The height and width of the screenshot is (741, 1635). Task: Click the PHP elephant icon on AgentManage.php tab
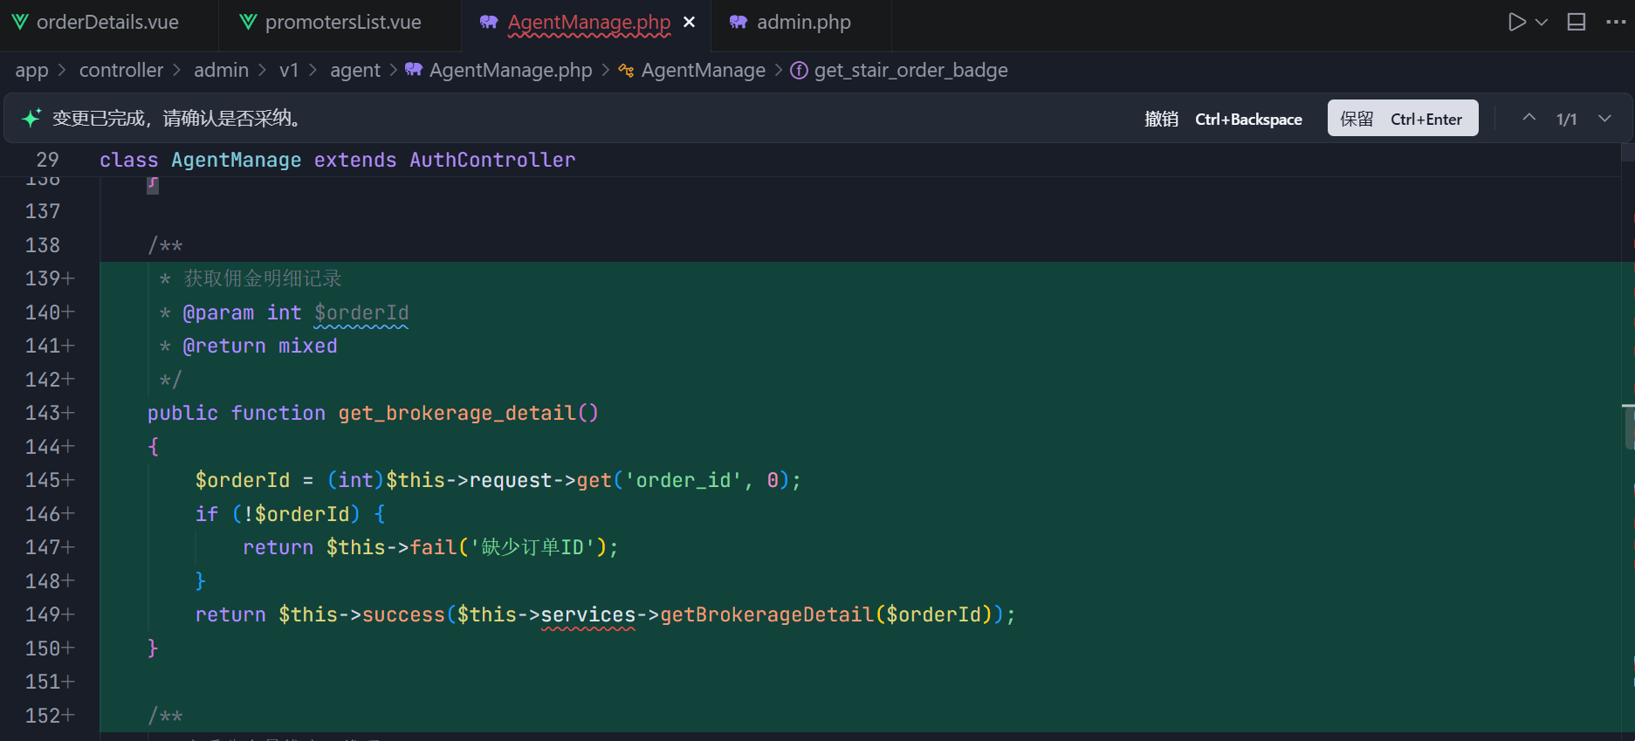[x=489, y=23]
